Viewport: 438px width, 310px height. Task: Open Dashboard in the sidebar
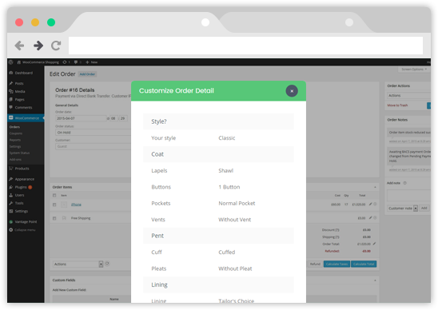pos(22,73)
